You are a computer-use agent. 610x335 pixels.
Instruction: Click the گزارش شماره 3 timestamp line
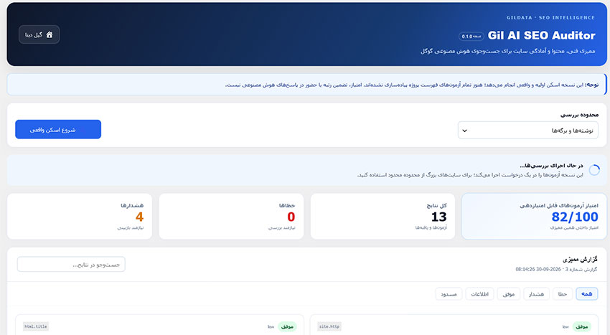tap(556, 269)
